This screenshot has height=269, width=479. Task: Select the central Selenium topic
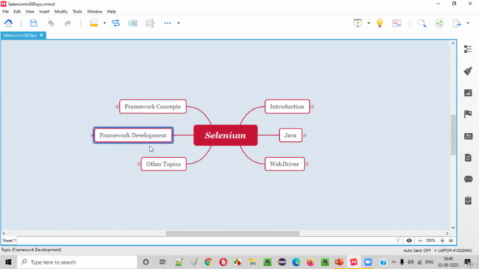(225, 135)
